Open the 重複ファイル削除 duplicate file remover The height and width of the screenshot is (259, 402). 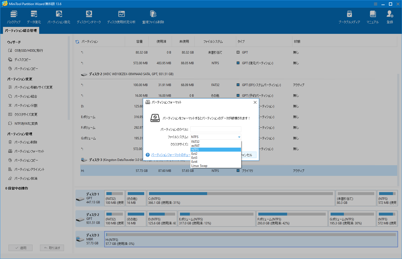tap(153, 17)
